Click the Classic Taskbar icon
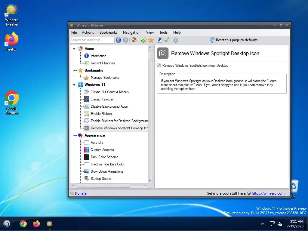Viewport: 308px width, 231px height. coord(87,99)
